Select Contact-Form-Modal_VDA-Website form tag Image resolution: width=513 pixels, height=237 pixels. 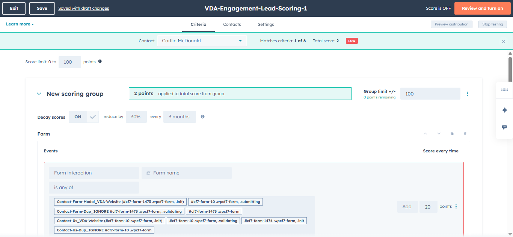(x=121, y=202)
